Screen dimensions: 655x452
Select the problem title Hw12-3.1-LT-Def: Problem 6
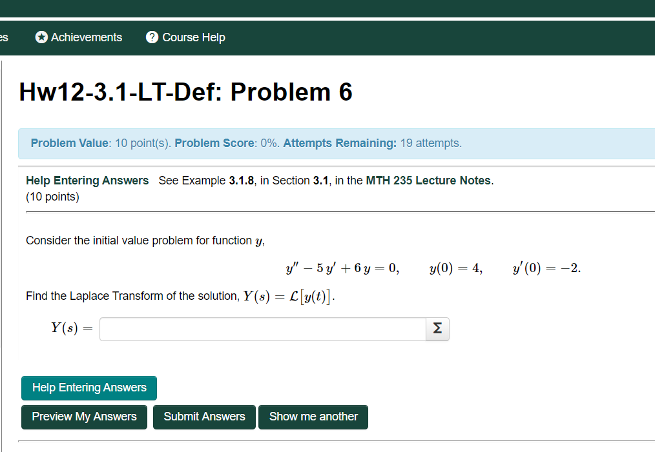pos(185,92)
